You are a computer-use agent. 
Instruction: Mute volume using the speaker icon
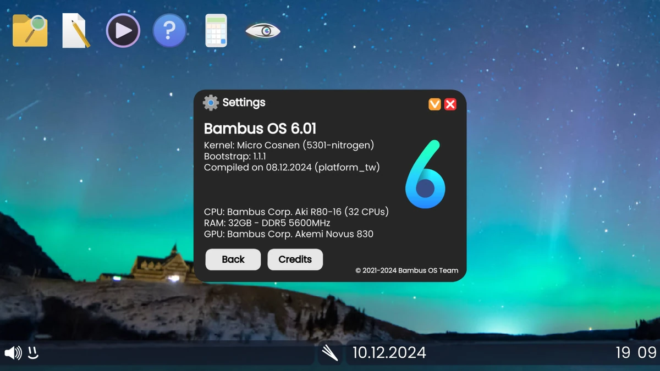[12, 353]
